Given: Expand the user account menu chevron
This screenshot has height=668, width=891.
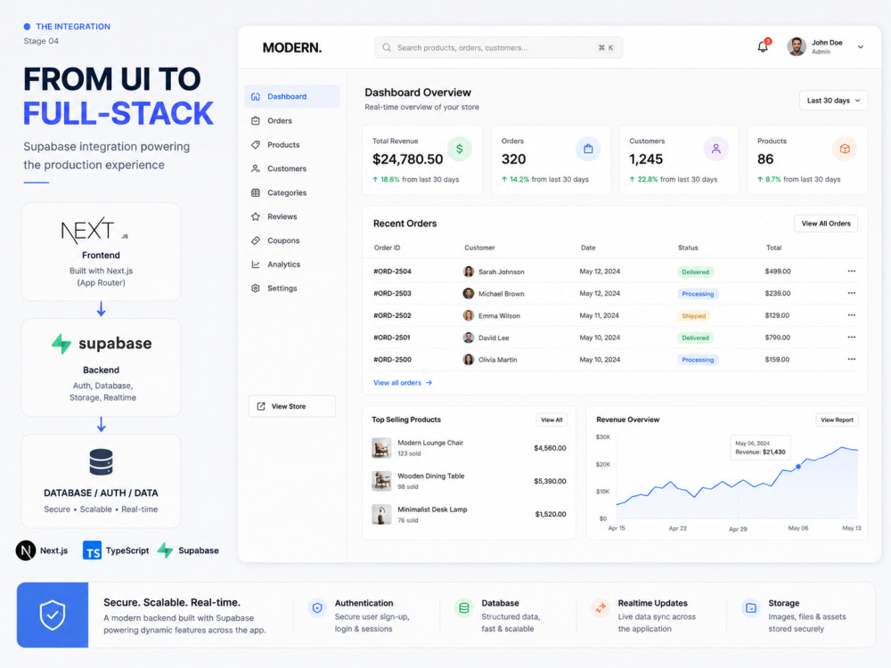Looking at the screenshot, I should [861, 47].
